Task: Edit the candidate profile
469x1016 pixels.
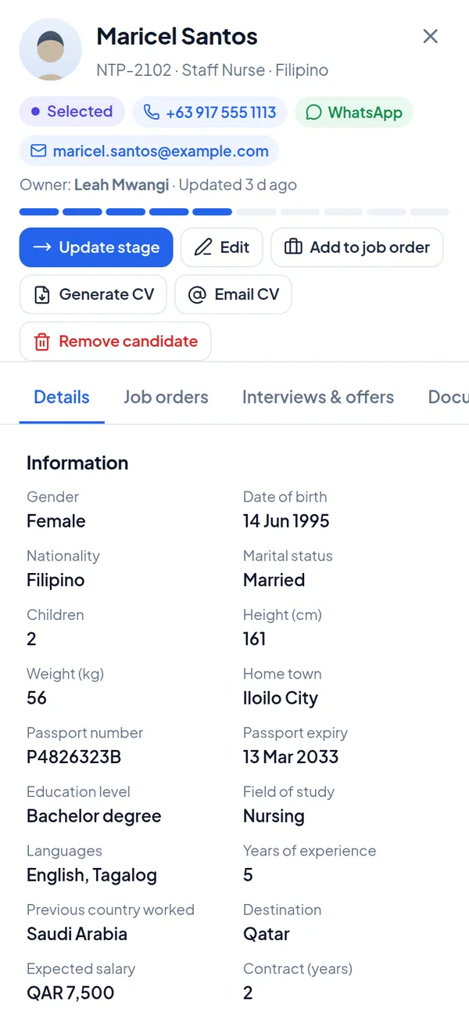Action: coord(222,247)
